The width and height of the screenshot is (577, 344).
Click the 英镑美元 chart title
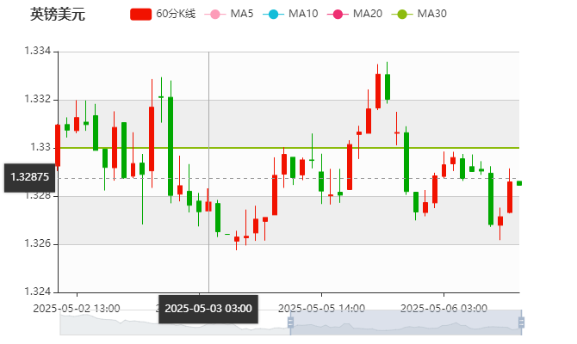point(59,14)
